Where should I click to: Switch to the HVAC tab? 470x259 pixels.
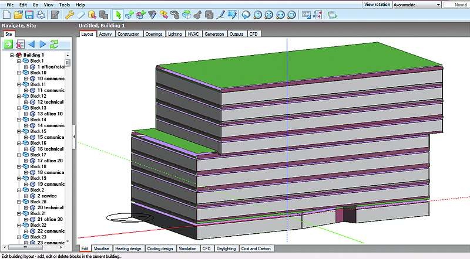point(193,34)
